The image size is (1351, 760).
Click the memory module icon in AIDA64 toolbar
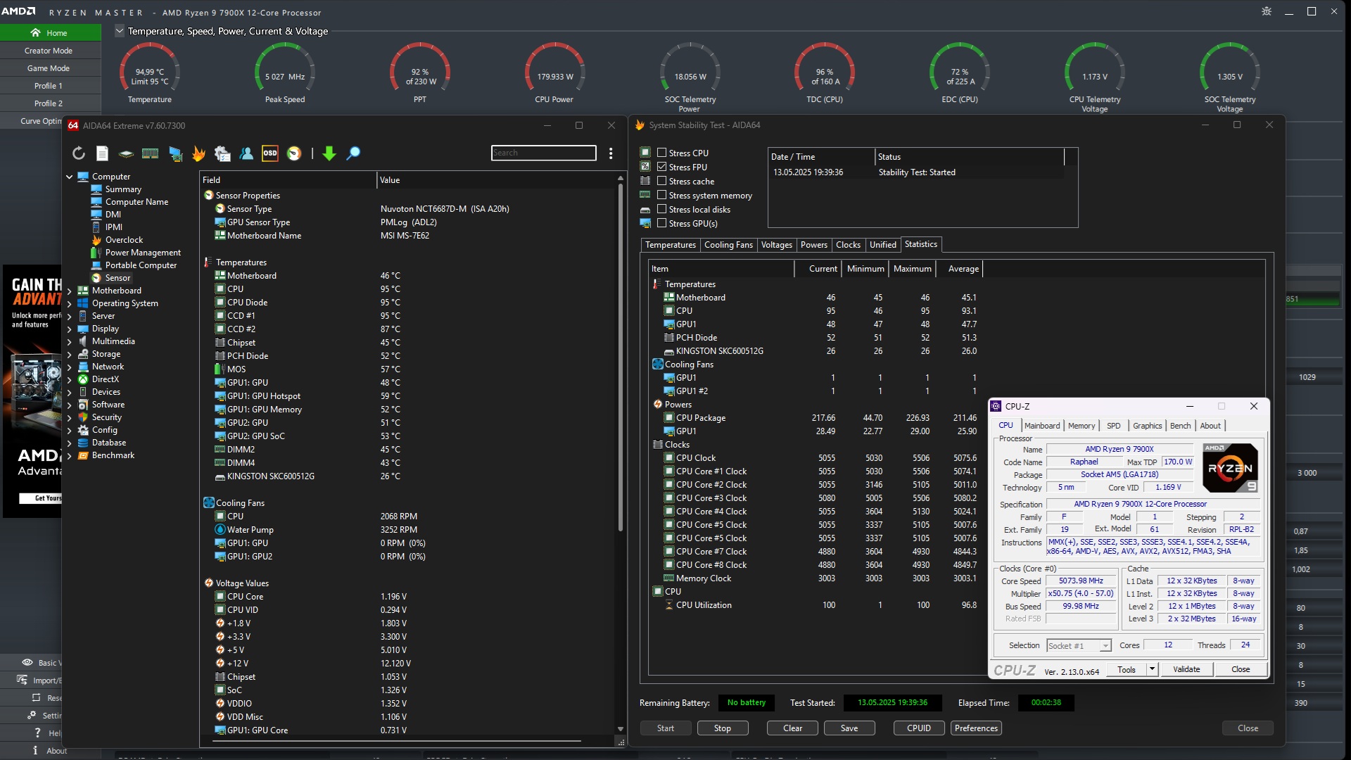pyautogui.click(x=150, y=153)
